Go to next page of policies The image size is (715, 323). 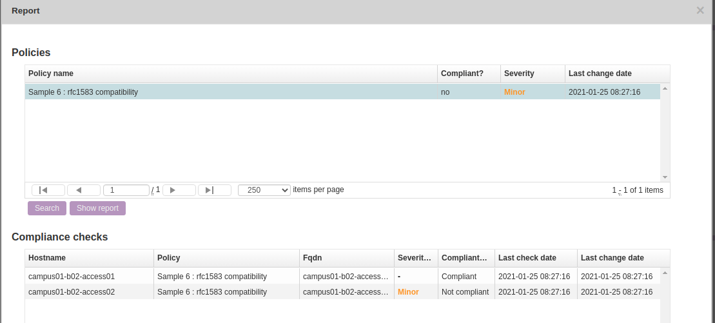pyautogui.click(x=179, y=190)
